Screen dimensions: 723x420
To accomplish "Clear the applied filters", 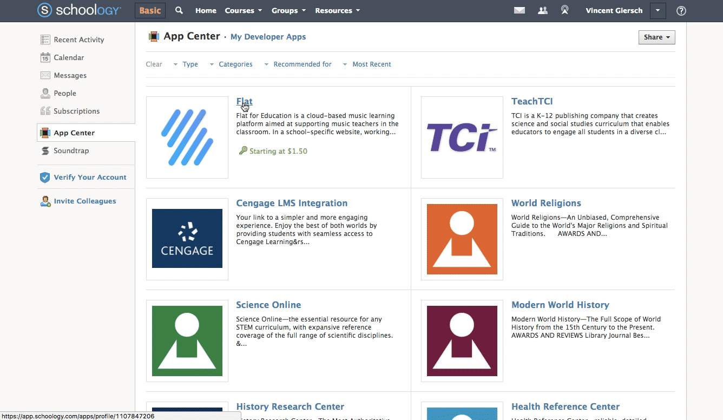I will (x=154, y=64).
